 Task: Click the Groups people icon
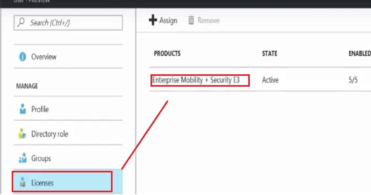[x=23, y=158]
